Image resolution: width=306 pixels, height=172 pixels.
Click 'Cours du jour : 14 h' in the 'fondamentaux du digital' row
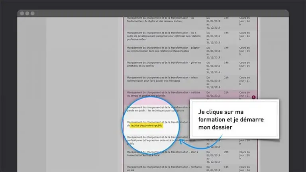click(245, 21)
